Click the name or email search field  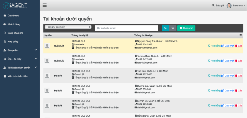(x=127, y=28)
